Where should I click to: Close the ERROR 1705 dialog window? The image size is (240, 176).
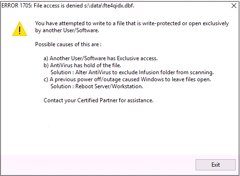(234, 6)
